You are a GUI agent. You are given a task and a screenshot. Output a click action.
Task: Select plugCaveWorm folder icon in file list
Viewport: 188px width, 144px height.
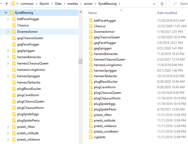coord(91,87)
